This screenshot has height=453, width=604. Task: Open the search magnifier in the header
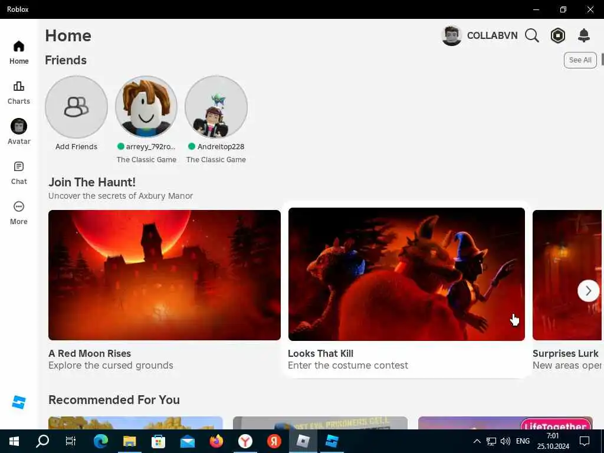[x=532, y=35]
